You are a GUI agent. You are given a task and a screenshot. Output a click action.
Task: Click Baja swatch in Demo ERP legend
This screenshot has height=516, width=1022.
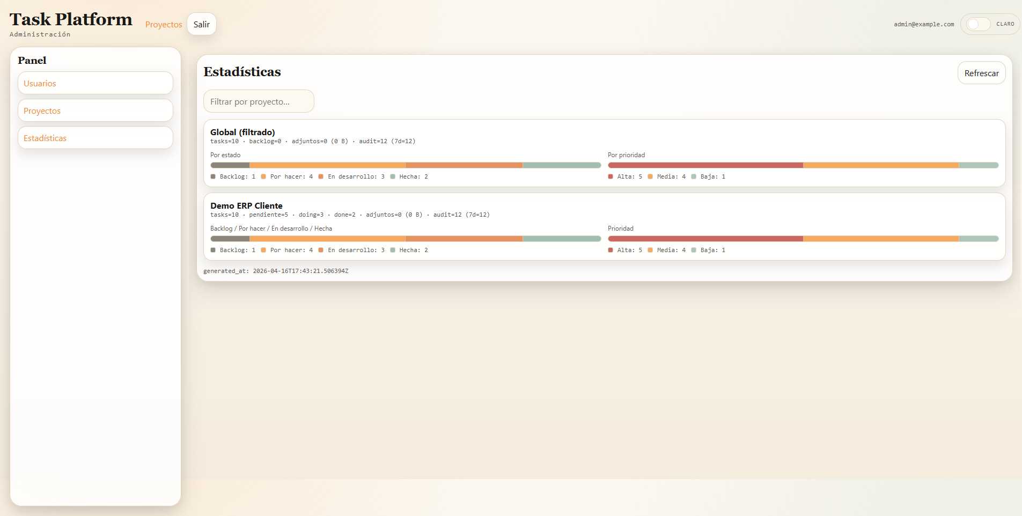click(x=694, y=250)
